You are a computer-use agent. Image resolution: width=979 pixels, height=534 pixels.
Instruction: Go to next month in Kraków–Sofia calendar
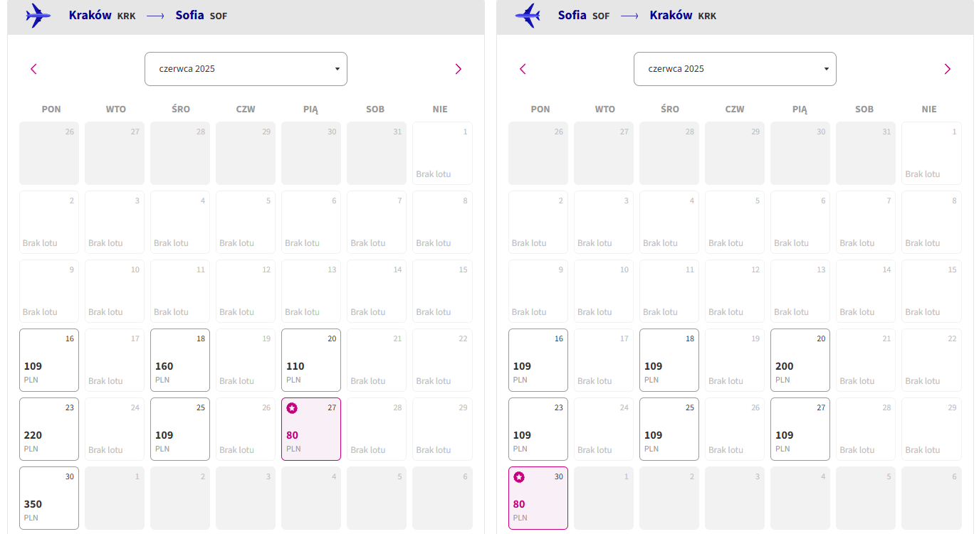[x=458, y=69]
